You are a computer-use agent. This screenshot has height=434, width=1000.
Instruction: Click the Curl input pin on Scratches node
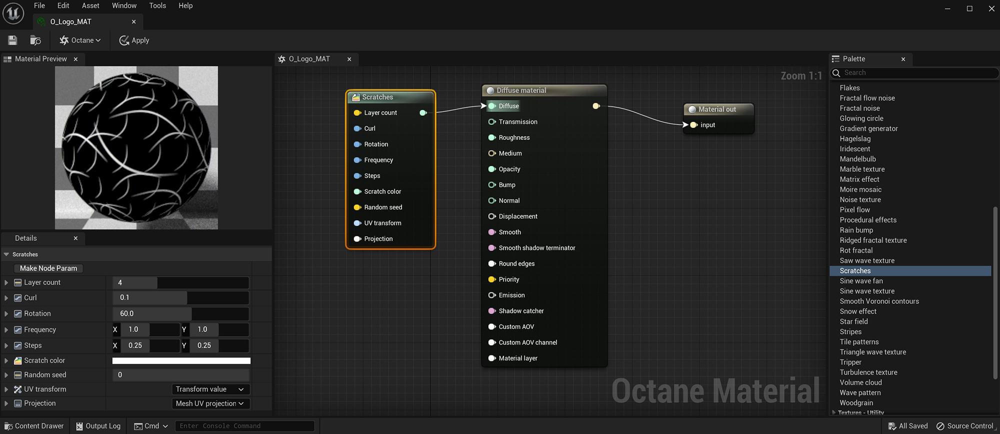357,128
